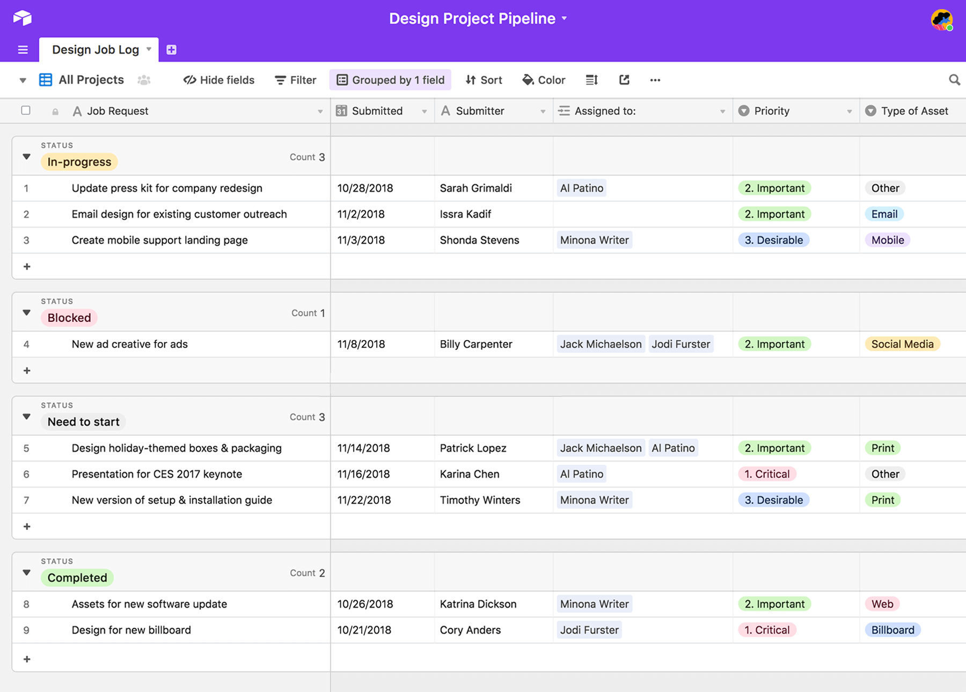Image resolution: width=966 pixels, height=692 pixels.
Task: Click the Type of Asset column header
Action: click(x=912, y=111)
